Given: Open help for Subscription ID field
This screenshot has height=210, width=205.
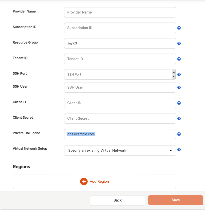Looking at the screenshot, I should 179,28.
